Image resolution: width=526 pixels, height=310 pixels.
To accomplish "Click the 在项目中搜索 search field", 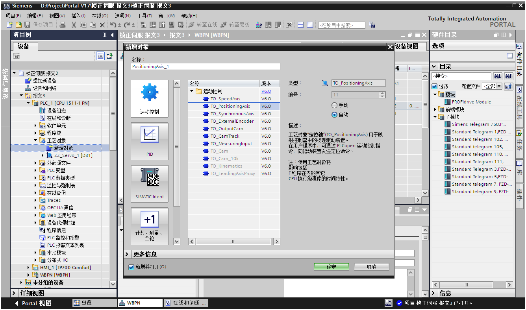I will tap(342, 25).
